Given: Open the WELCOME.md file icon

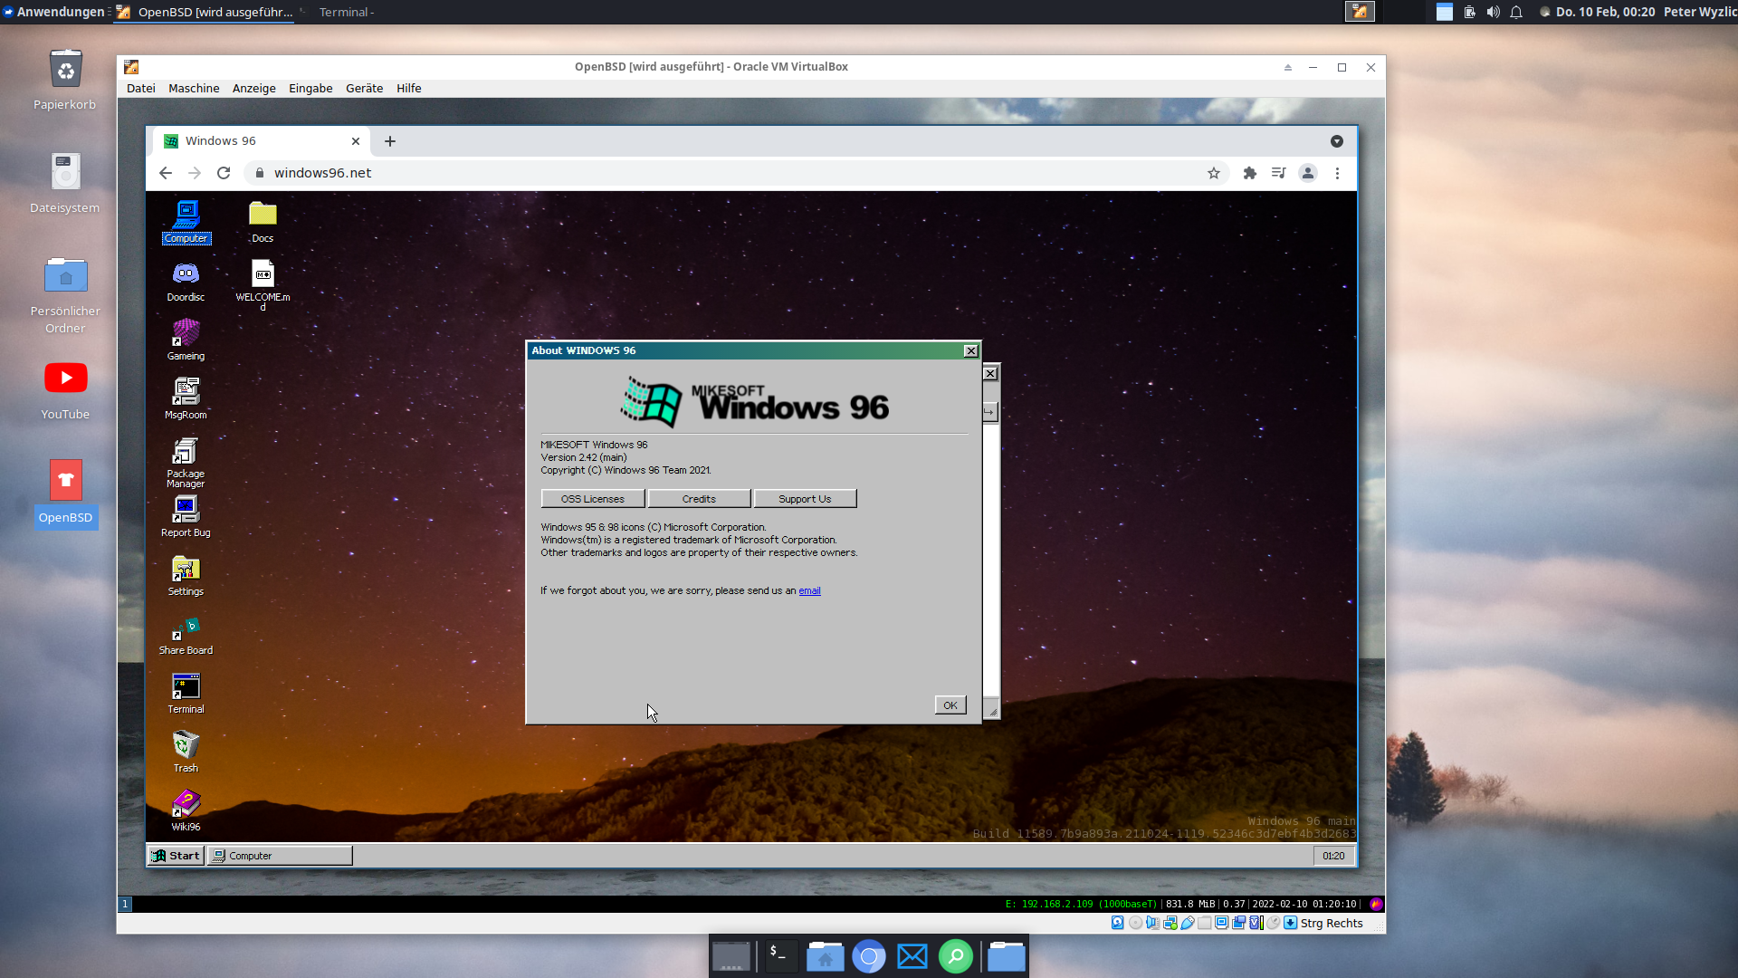Looking at the screenshot, I should pos(263,285).
